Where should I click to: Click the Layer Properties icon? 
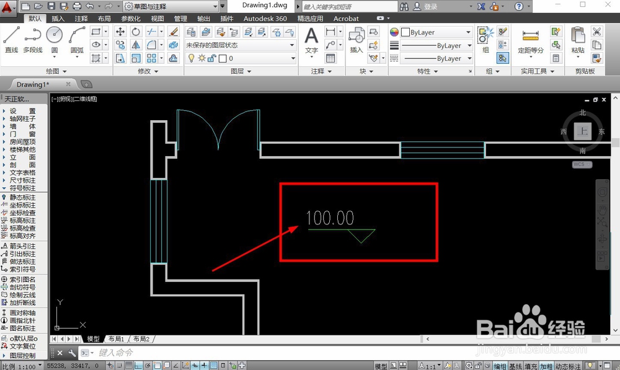191,32
